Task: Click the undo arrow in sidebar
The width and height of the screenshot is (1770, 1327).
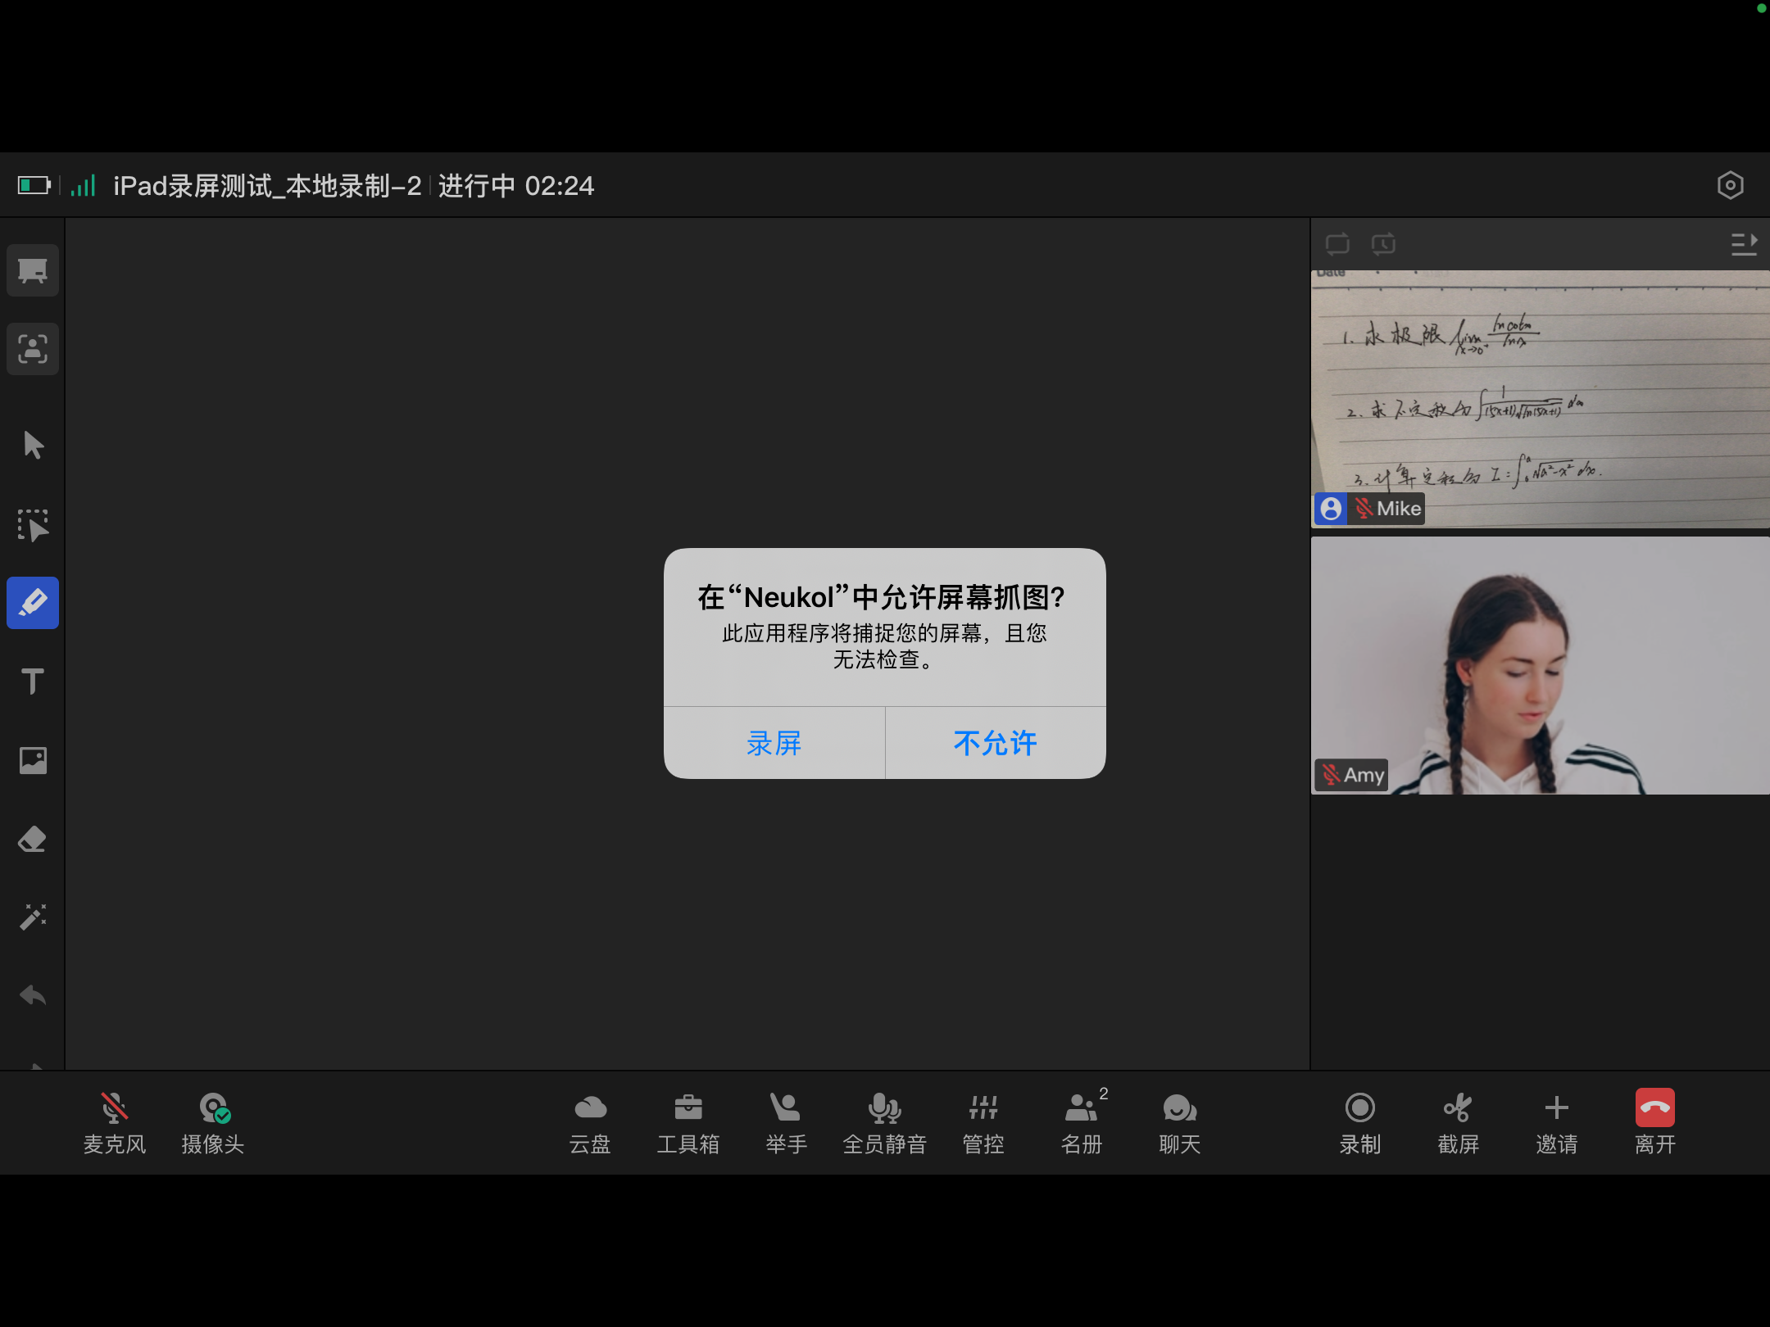Action: pos(33,995)
